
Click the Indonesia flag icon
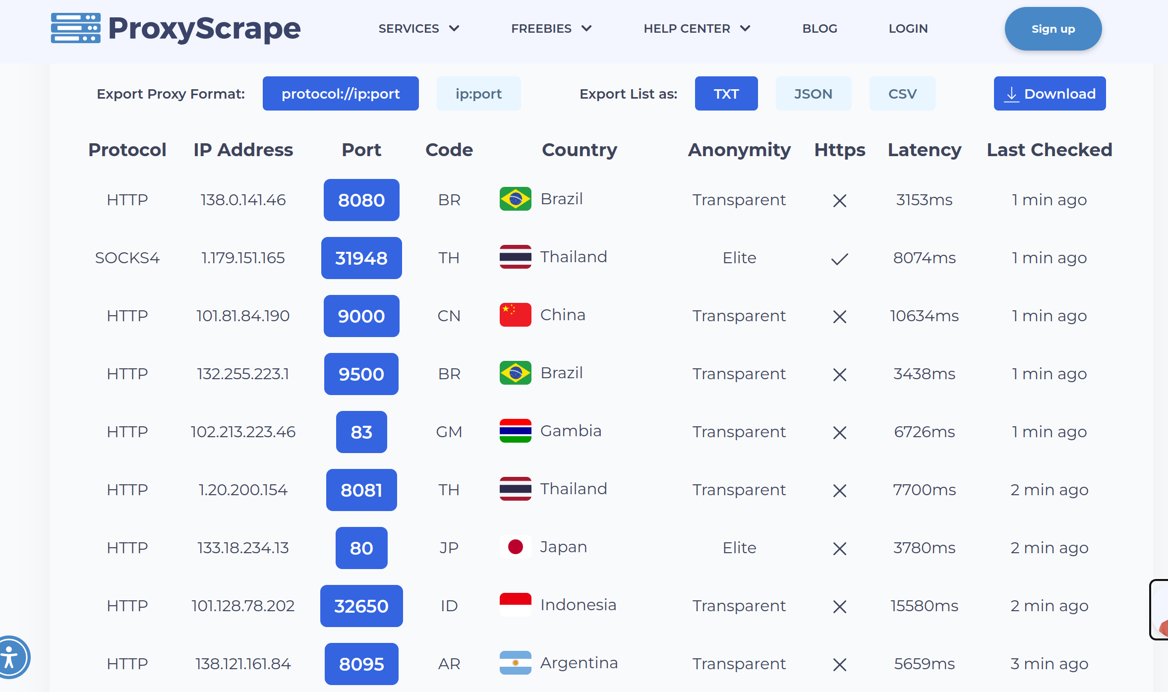(515, 605)
